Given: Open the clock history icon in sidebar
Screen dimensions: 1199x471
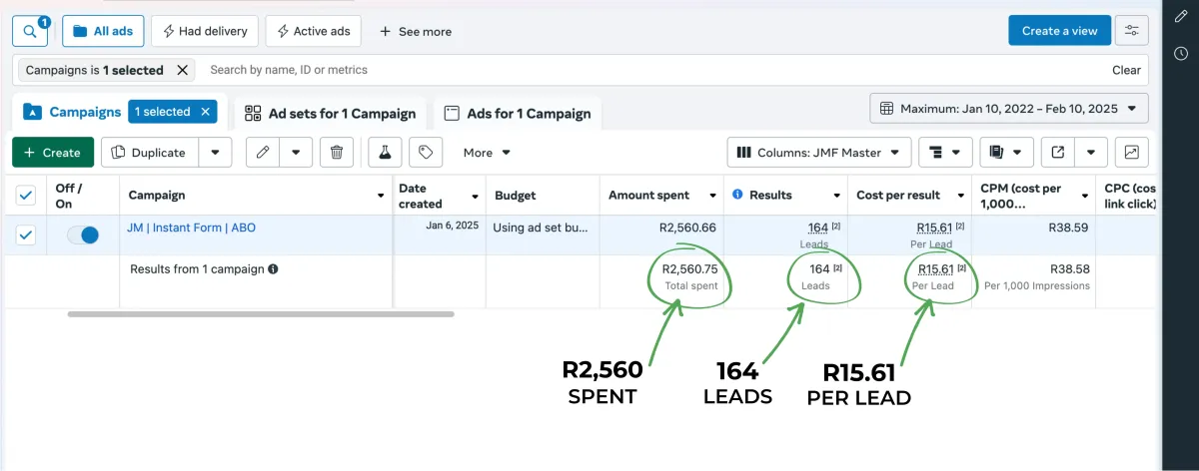Looking at the screenshot, I should click(1181, 53).
